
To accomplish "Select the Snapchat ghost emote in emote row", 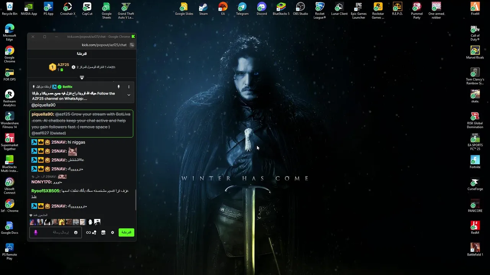I will pyautogui.click(x=90, y=222).
